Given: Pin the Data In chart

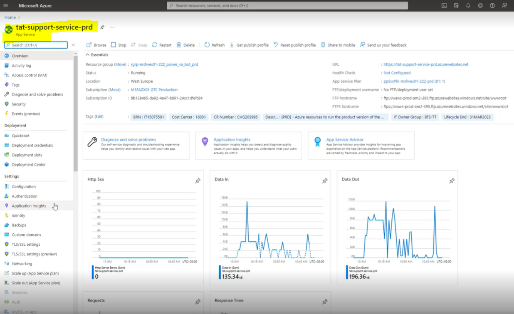Looking at the screenshot, I should coord(325,181).
